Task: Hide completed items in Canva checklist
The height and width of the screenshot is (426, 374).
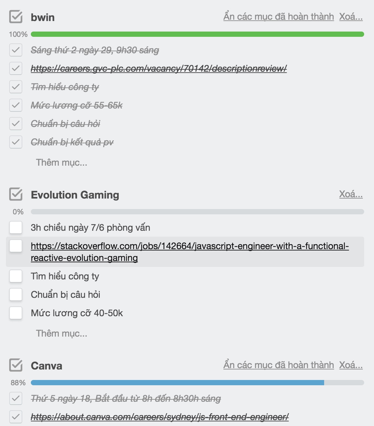Action: point(279,365)
